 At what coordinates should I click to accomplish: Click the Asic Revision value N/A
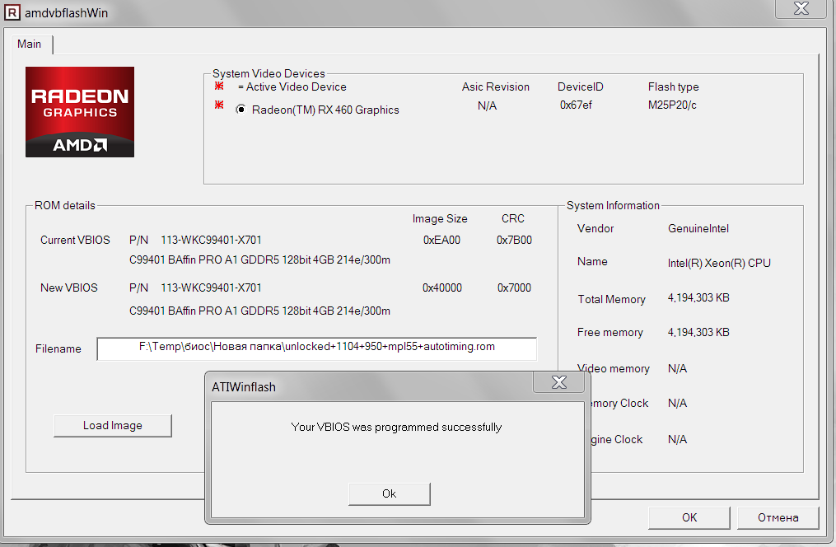487,105
